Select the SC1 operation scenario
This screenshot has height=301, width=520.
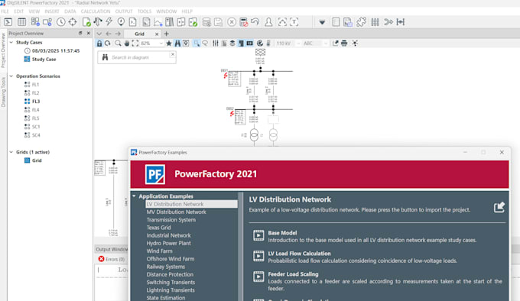36,127
